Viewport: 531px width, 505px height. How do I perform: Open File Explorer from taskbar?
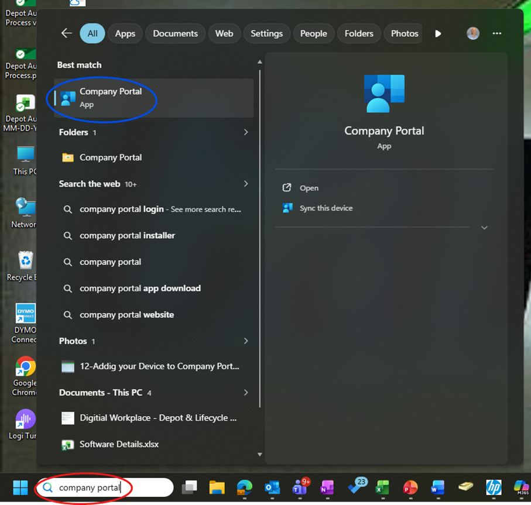point(217,487)
